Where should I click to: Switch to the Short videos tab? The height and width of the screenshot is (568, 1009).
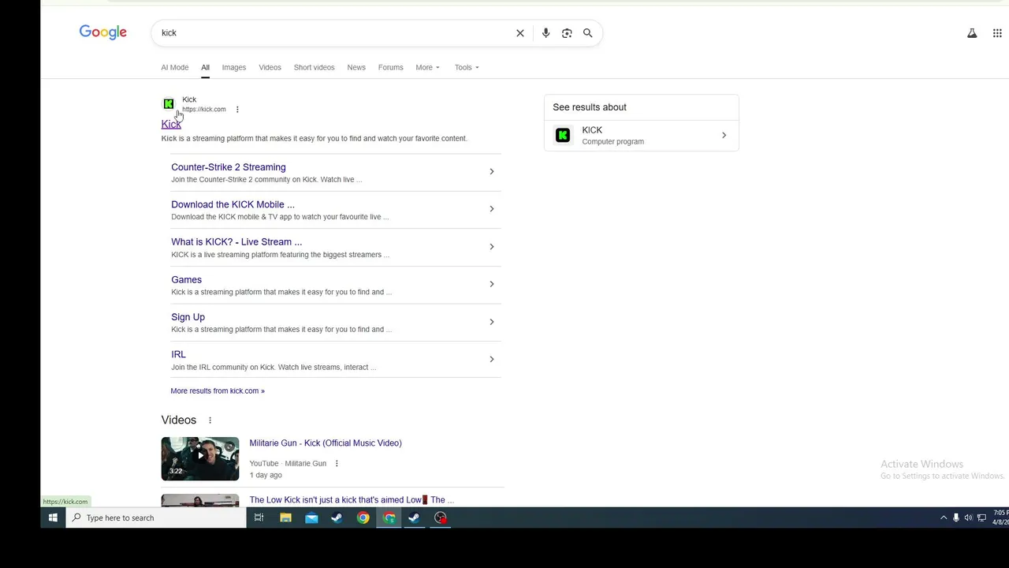[314, 67]
